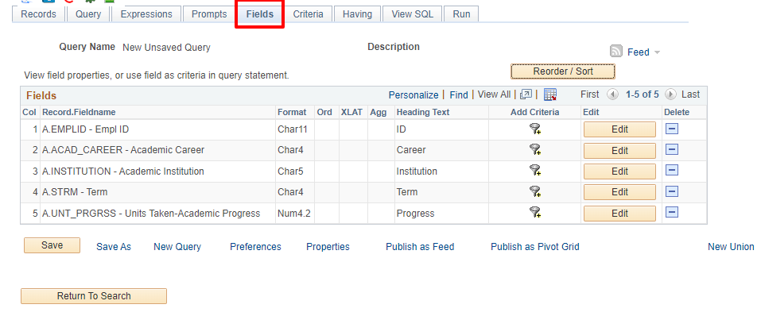Switch to the Criteria tab
761x316 pixels.
point(309,14)
